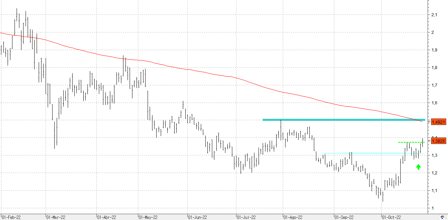This screenshot has height=220, width=448.
Task: Click the orange 1,4921 price tag
Action: coord(438,122)
